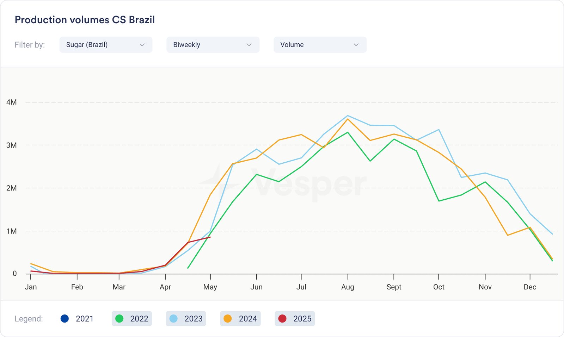Toggle the 2025 legend chip
Screen dimensions: 564x337
coord(295,319)
